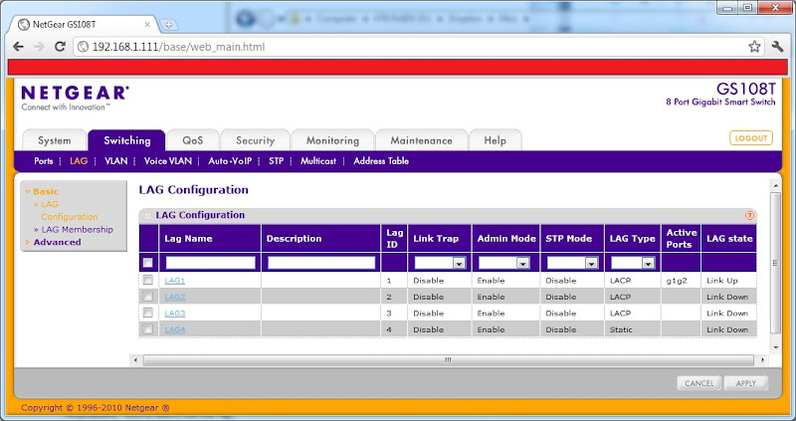Viewport: 796px width, 421px height.
Task: Open the Voice VLAN submenu
Action: pos(168,161)
